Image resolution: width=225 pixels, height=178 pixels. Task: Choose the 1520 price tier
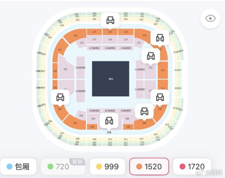[149, 167]
